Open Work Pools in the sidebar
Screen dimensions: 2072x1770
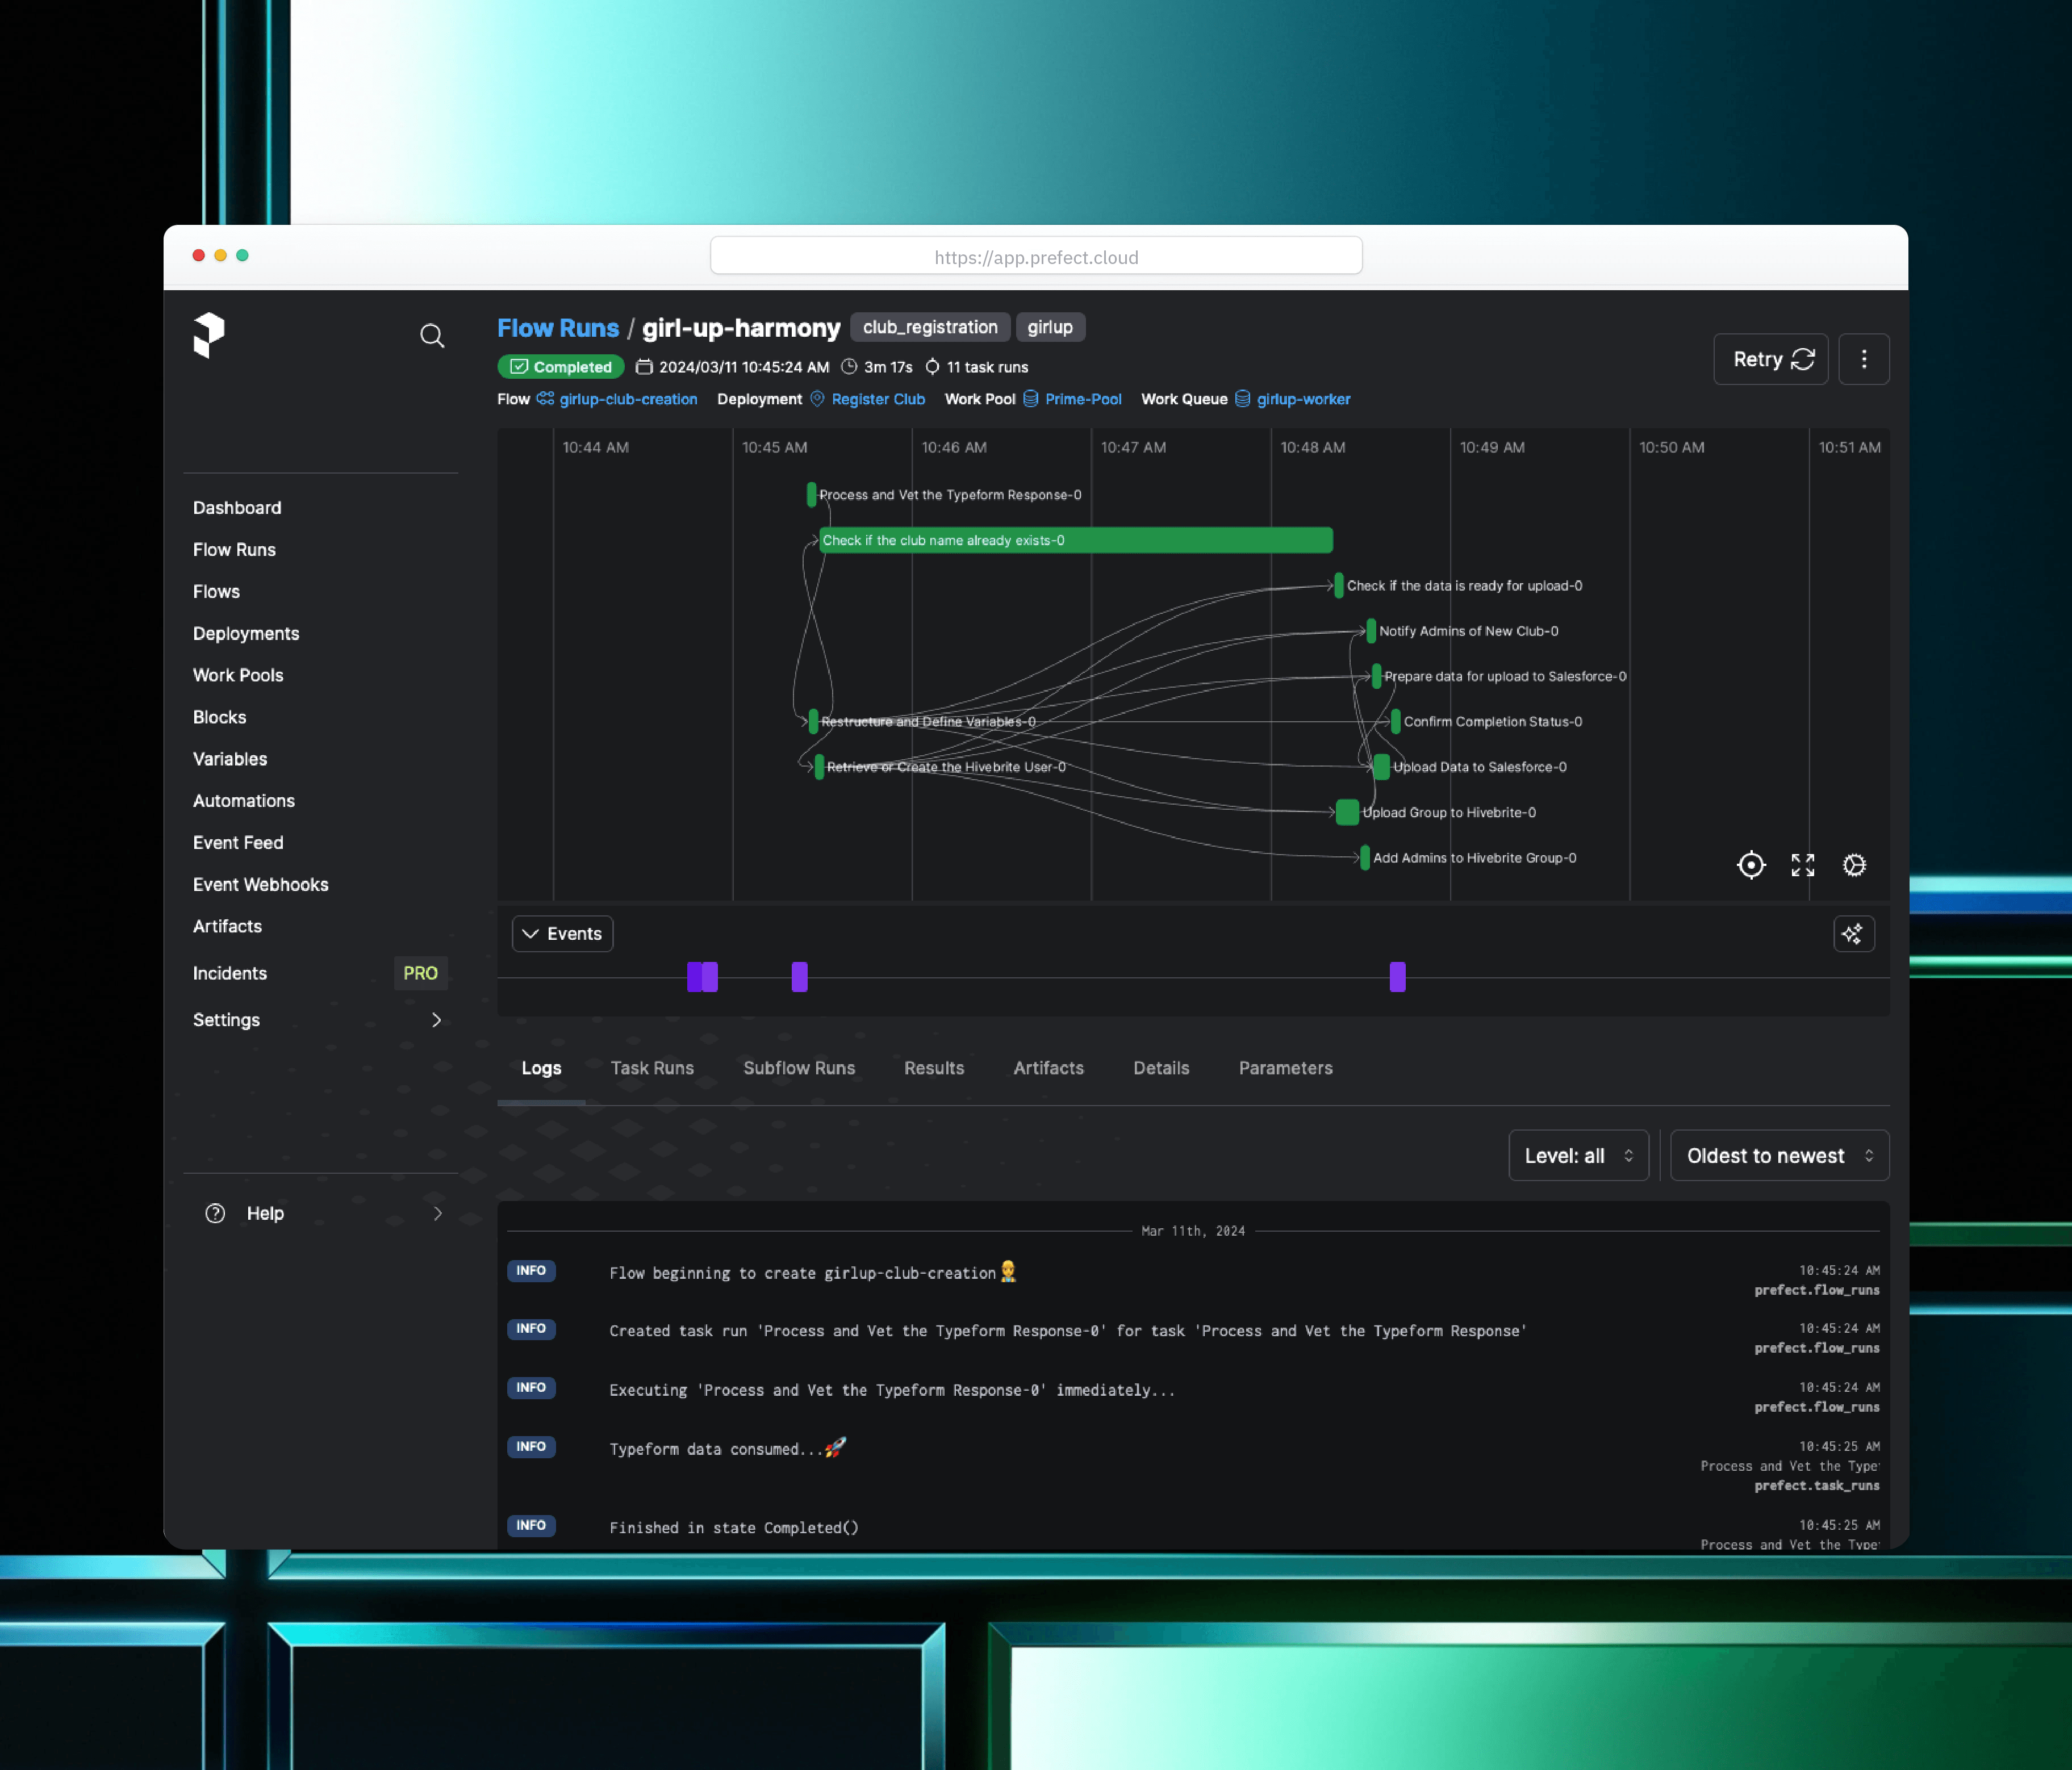click(238, 675)
